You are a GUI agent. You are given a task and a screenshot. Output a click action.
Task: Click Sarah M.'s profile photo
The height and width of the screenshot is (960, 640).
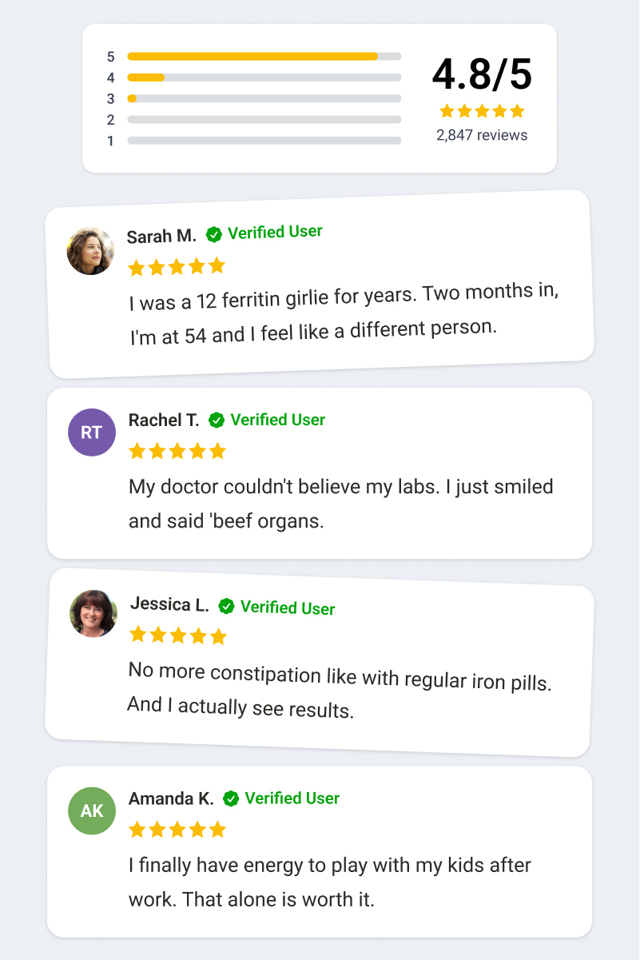tap(90, 251)
